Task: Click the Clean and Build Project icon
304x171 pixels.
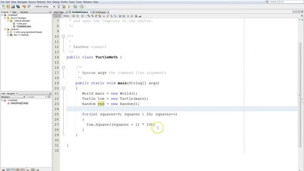Action: point(64,7)
